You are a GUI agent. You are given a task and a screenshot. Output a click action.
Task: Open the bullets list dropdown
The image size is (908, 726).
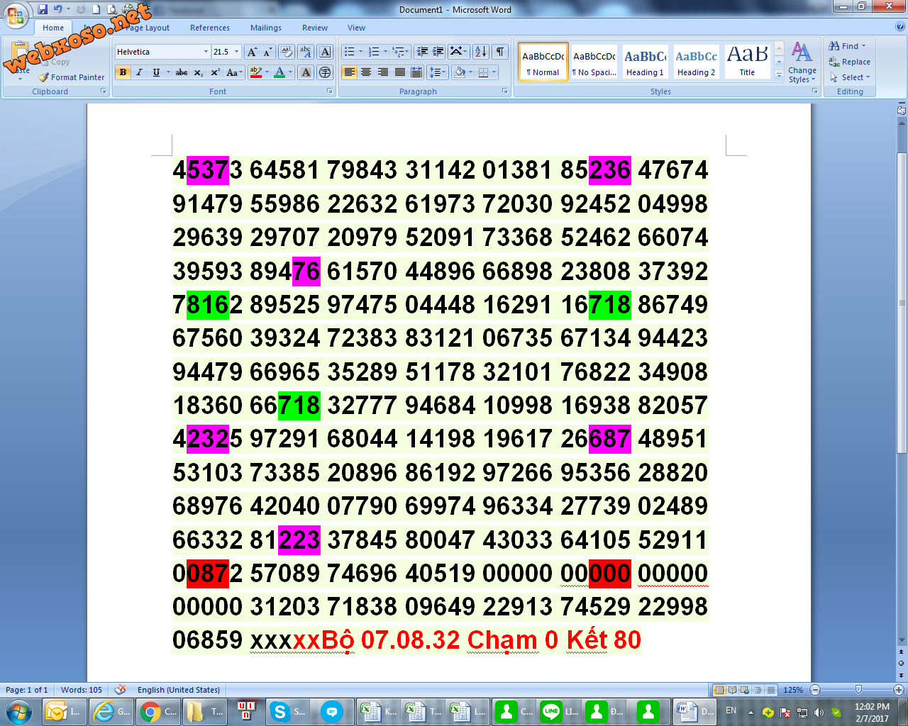(360, 52)
